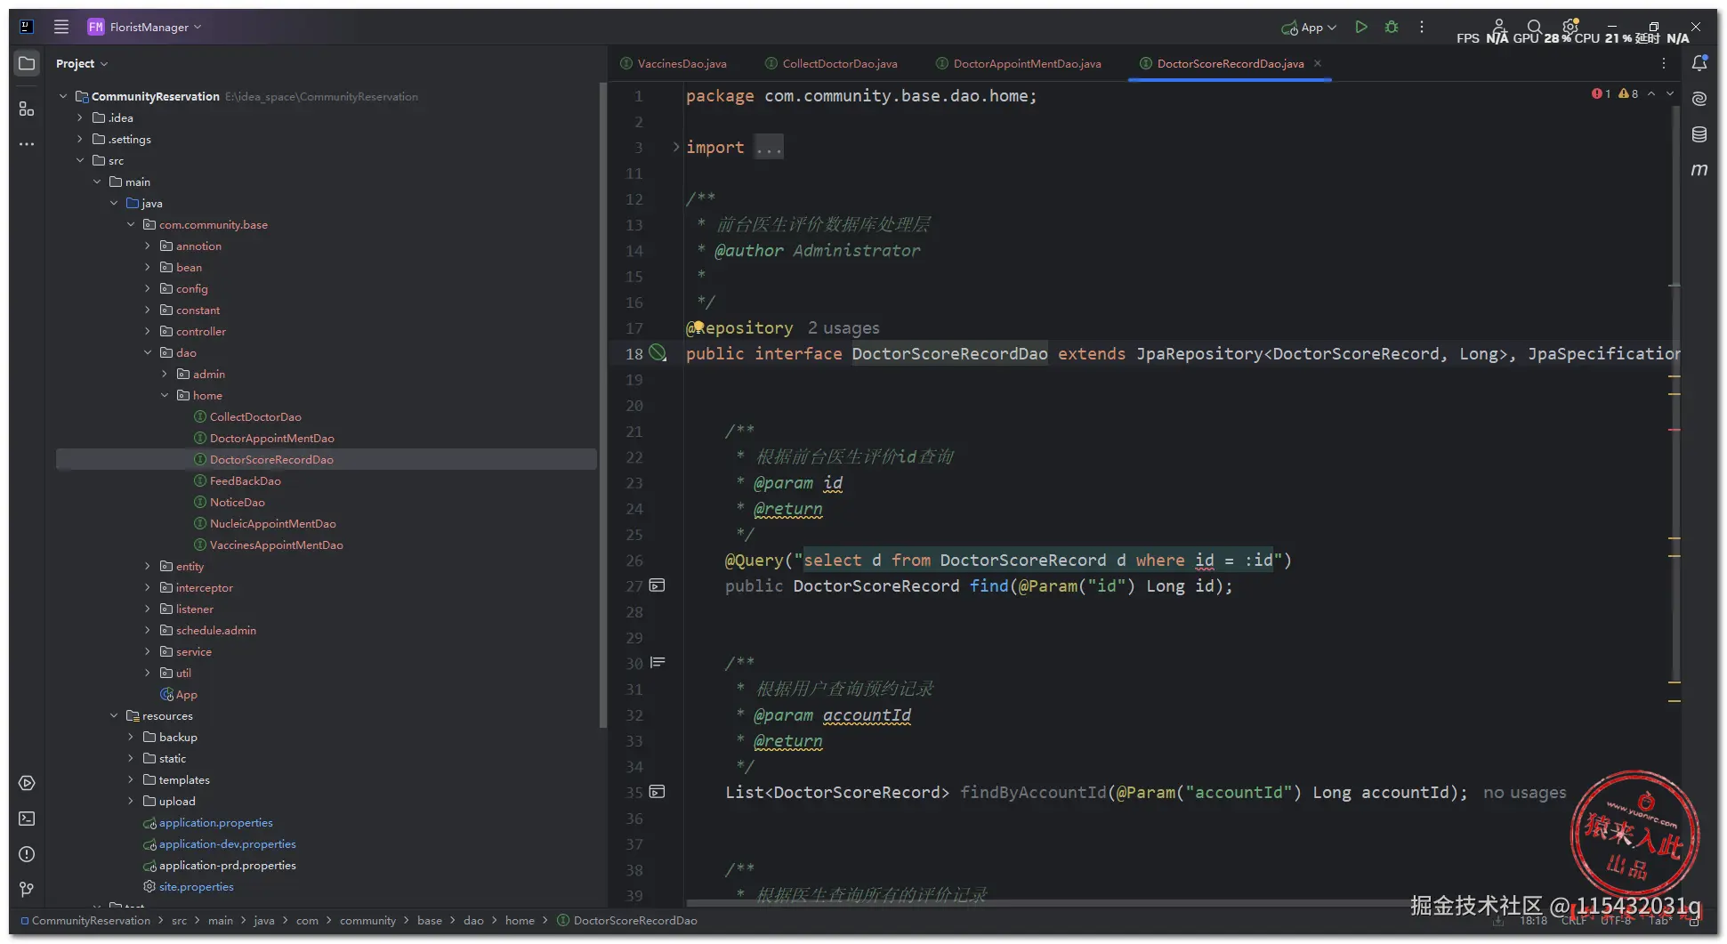This screenshot has width=1727, height=944.
Task: Click the gutter icon on line 27
Action: [658, 585]
